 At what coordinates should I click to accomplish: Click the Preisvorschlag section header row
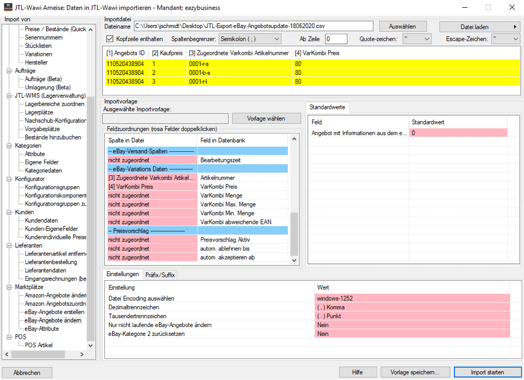point(197,231)
